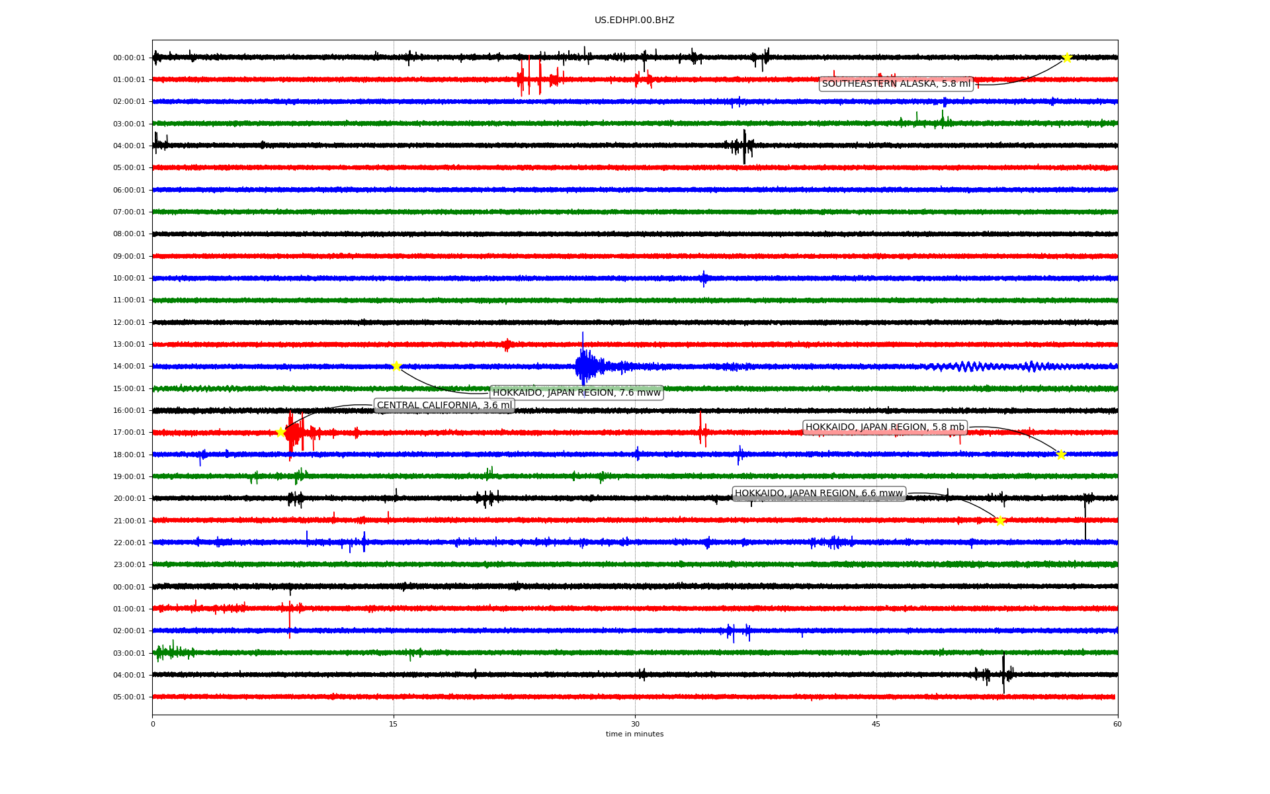This screenshot has width=1270, height=794.
Task: Click the yellow star on the 21:00:01 trace
Action: pyautogui.click(x=1000, y=521)
